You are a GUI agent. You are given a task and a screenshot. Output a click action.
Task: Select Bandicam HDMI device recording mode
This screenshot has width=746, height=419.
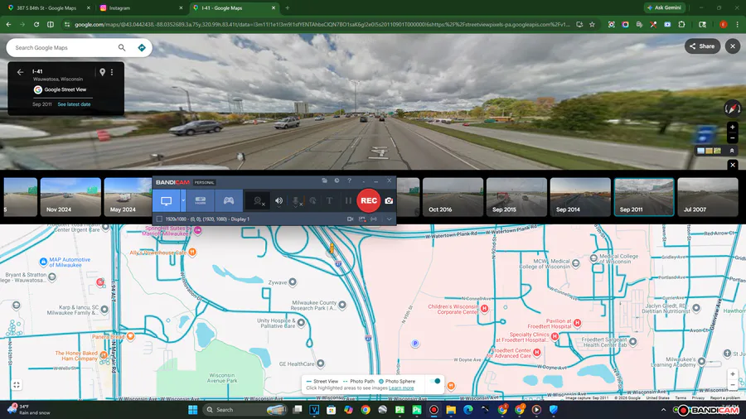pos(201,201)
